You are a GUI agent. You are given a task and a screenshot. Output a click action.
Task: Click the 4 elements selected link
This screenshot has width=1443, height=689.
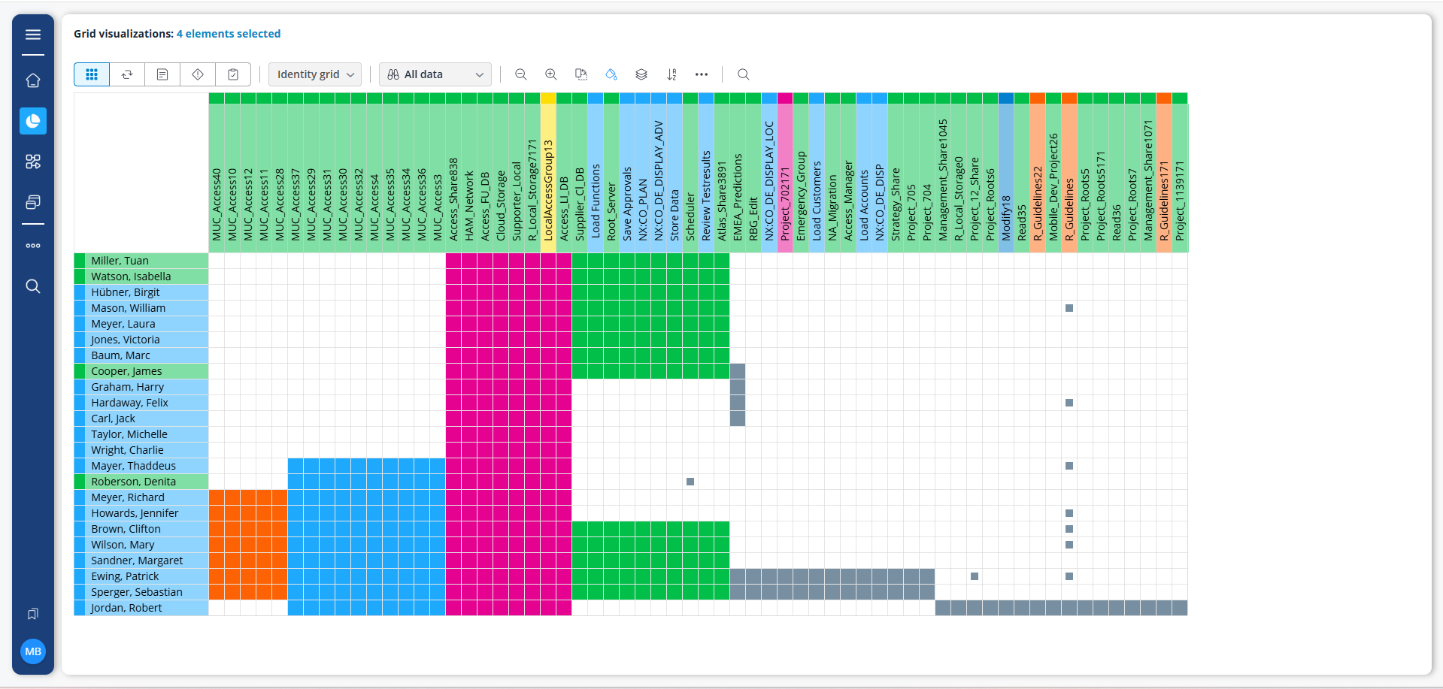pos(229,34)
